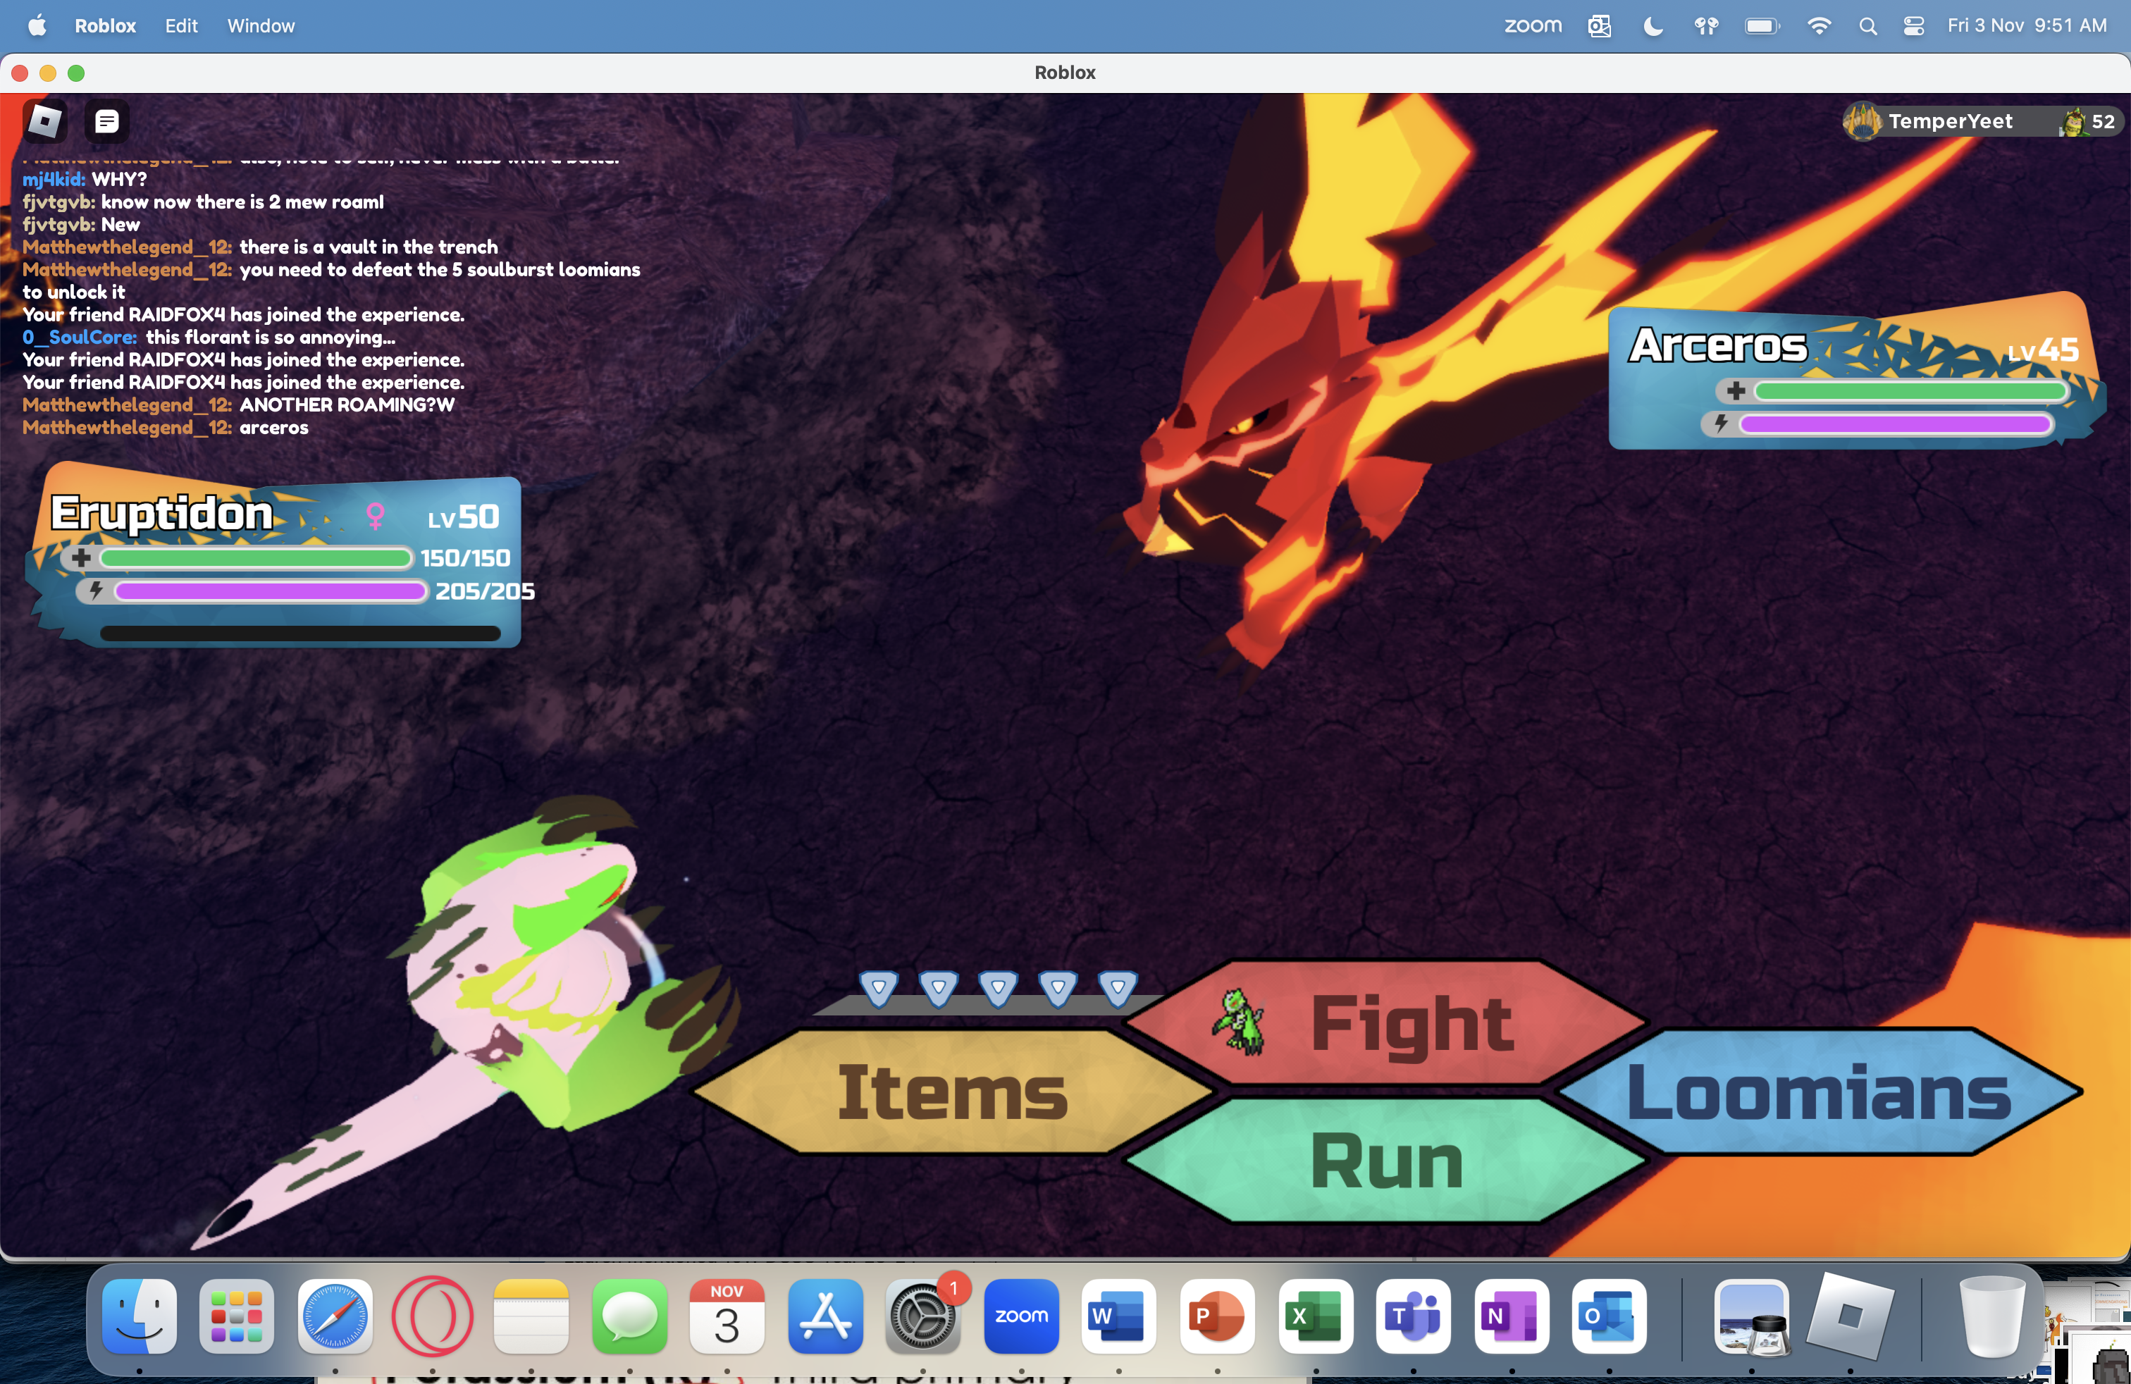Open the Items battle menu
This screenshot has width=2131, height=1384.
pos(953,1092)
